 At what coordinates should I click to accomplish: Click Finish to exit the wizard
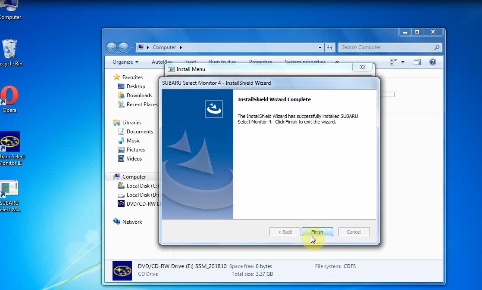[317, 231]
